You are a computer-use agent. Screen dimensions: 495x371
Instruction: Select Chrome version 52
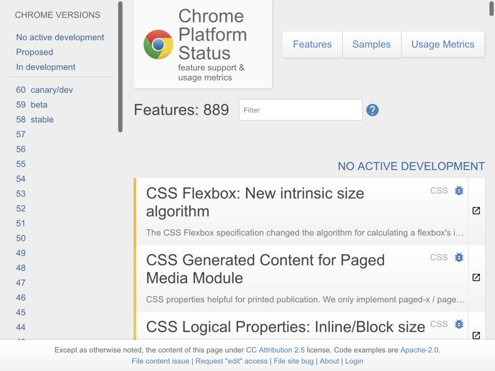tap(21, 209)
